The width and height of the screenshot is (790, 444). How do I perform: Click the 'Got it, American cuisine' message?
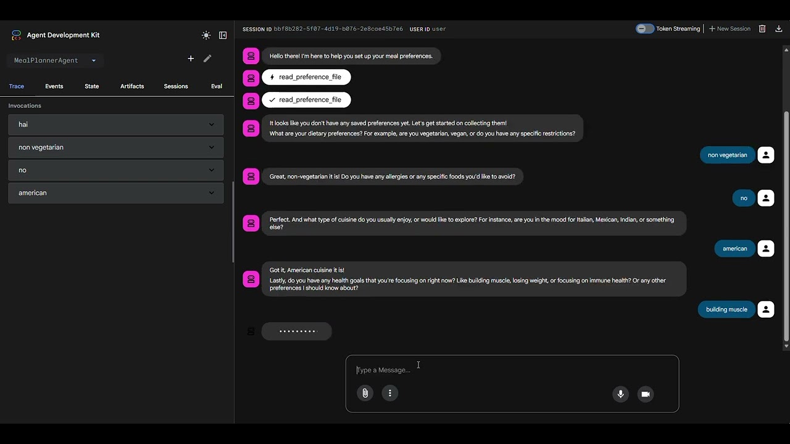(x=474, y=279)
